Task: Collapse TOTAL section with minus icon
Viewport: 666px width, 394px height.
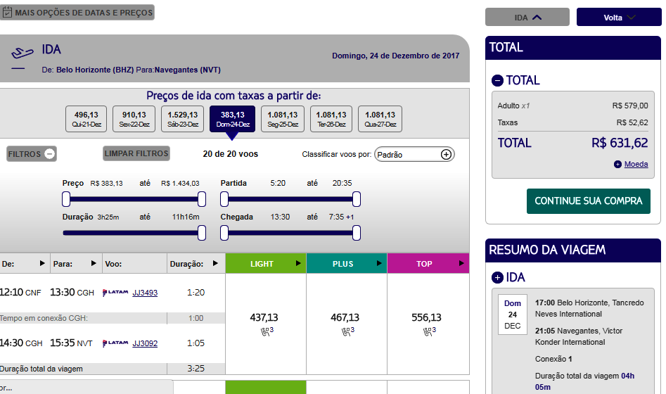Action: tap(497, 81)
